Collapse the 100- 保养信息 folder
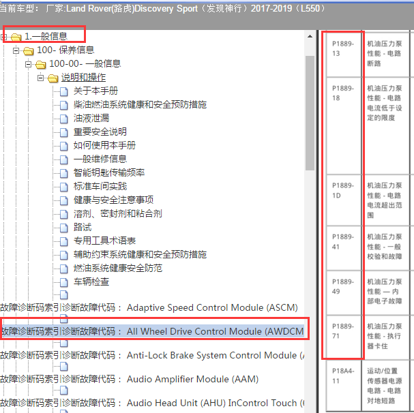Image resolution: width=414 pixels, height=413 pixels. click(x=16, y=50)
